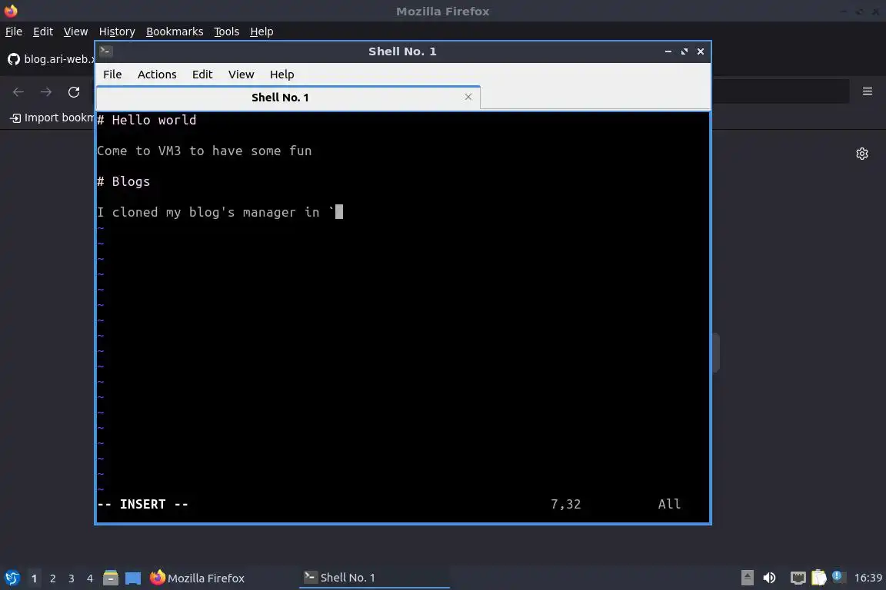Viewport: 886px width, 590px height.
Task: Open the Kali application menu launcher
Action: coord(12,578)
